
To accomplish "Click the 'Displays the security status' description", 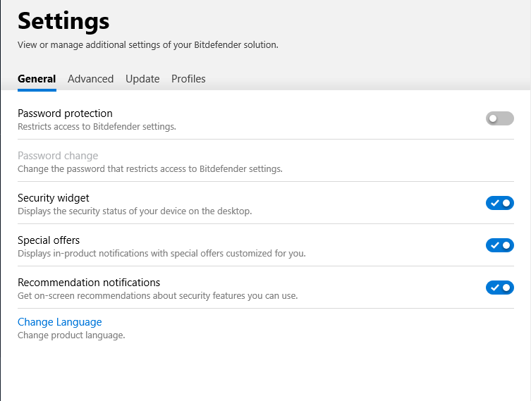I will [134, 211].
